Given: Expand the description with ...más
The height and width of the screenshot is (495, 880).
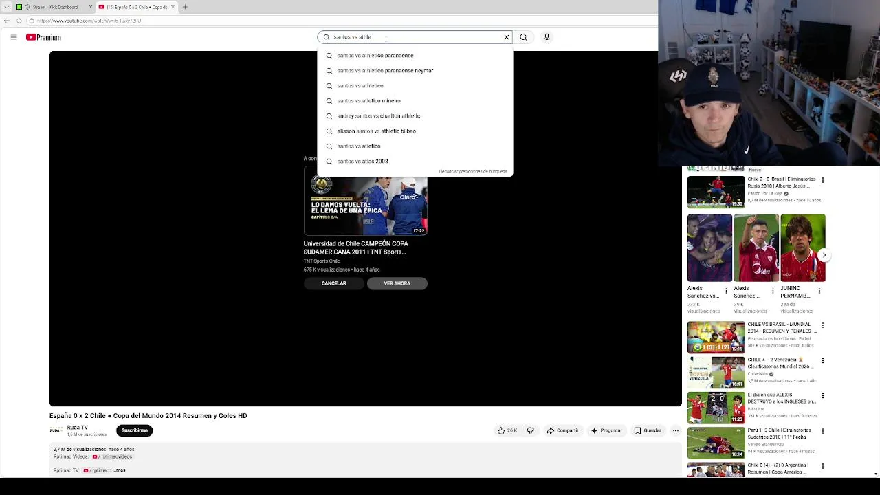Looking at the screenshot, I should [119, 470].
